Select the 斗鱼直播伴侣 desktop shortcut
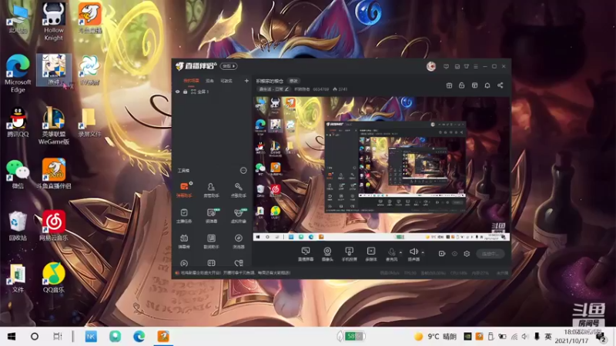This screenshot has width=616, height=346. (x=54, y=174)
